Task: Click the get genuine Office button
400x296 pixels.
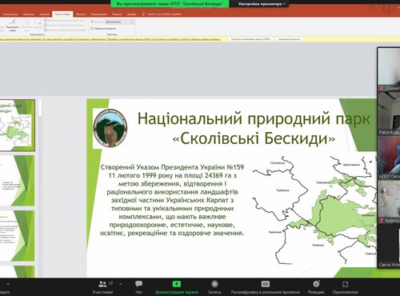Action: (250, 39)
